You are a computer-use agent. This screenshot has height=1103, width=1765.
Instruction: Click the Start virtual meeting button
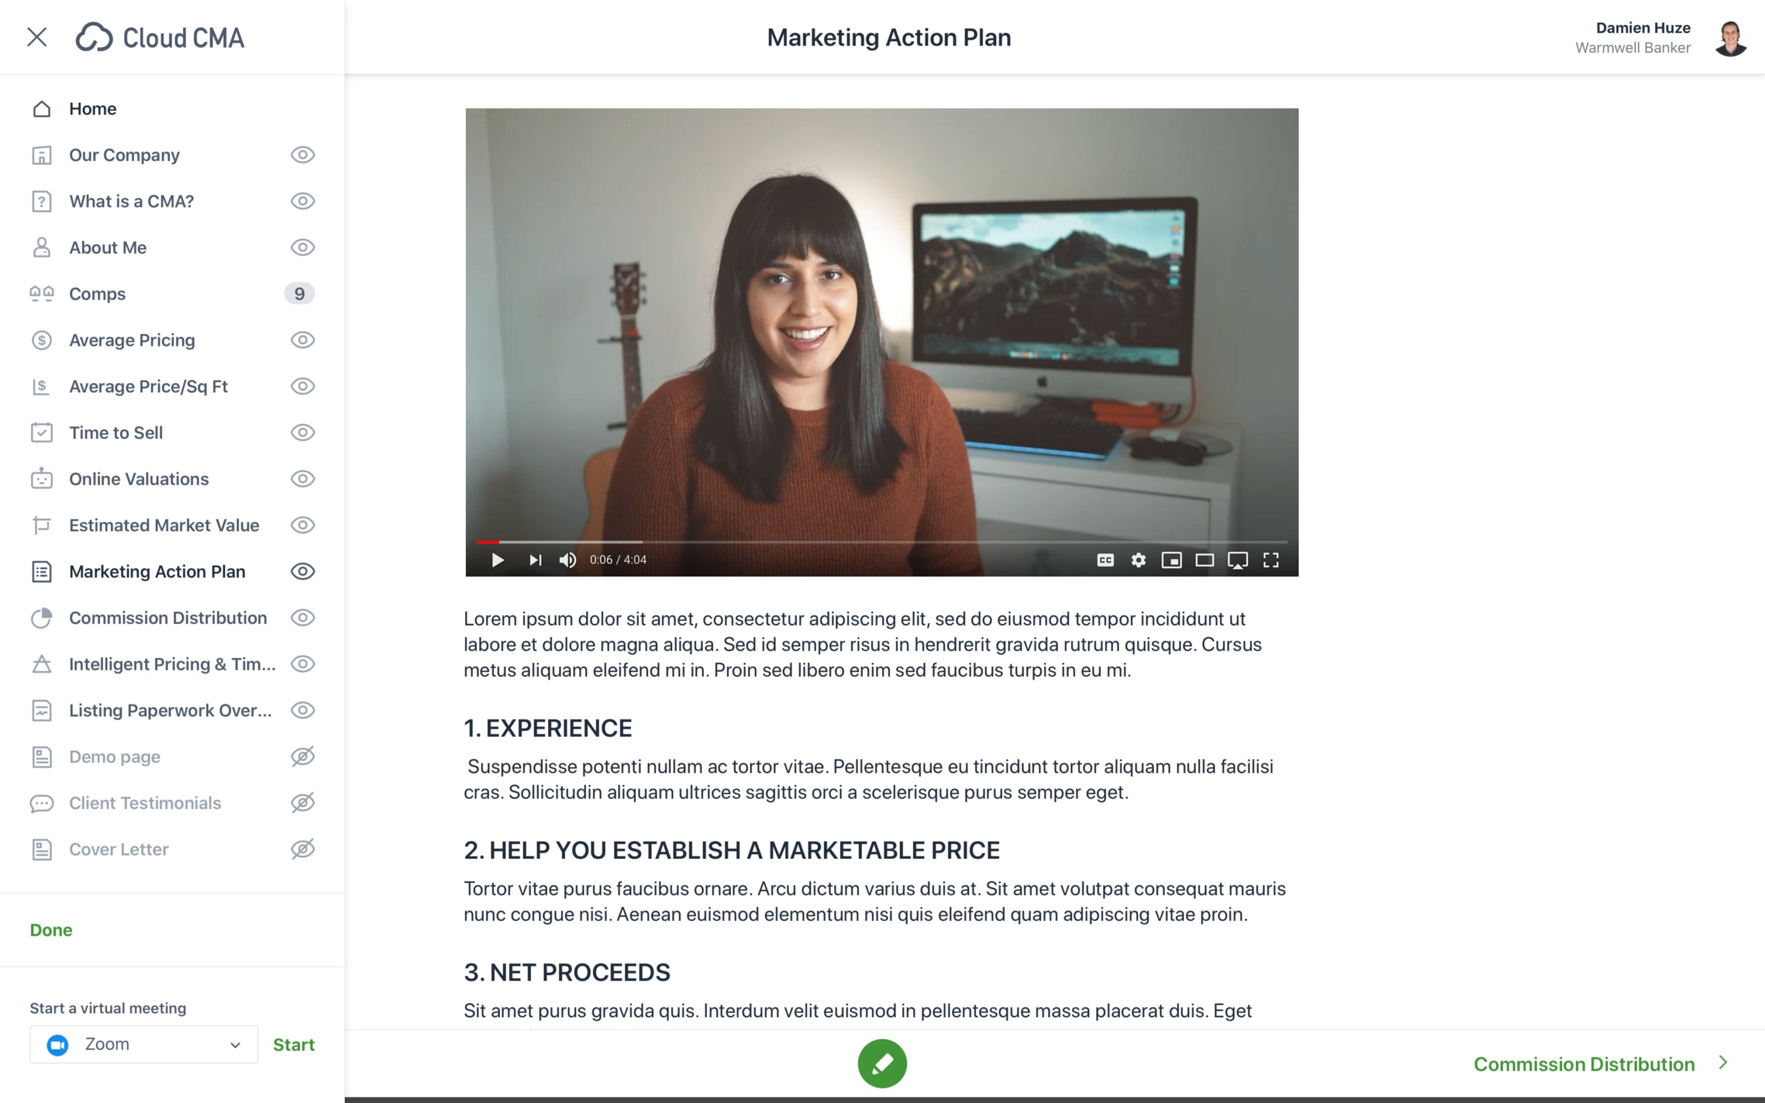point(294,1043)
